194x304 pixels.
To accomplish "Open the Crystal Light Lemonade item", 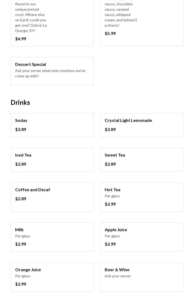I will point(128,120).
